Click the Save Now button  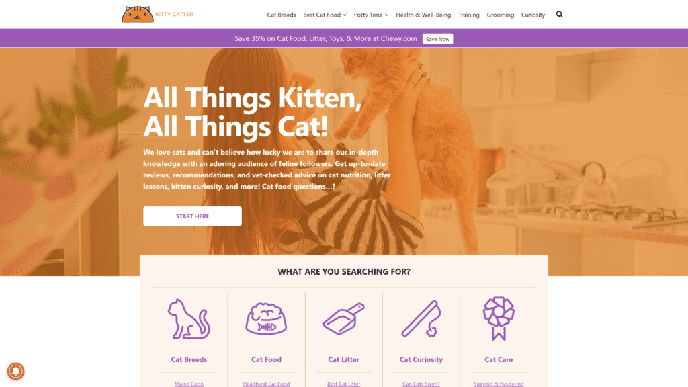click(x=437, y=39)
